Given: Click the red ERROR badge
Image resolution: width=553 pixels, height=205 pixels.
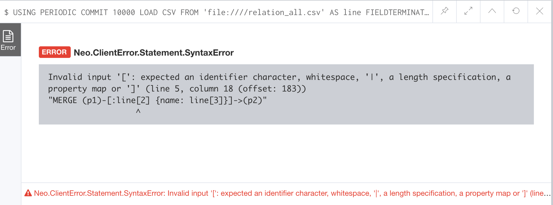Looking at the screenshot, I should tap(54, 52).
